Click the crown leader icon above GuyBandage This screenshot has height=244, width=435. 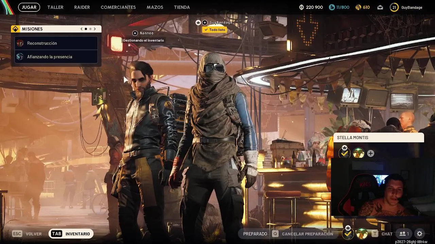[198, 22]
